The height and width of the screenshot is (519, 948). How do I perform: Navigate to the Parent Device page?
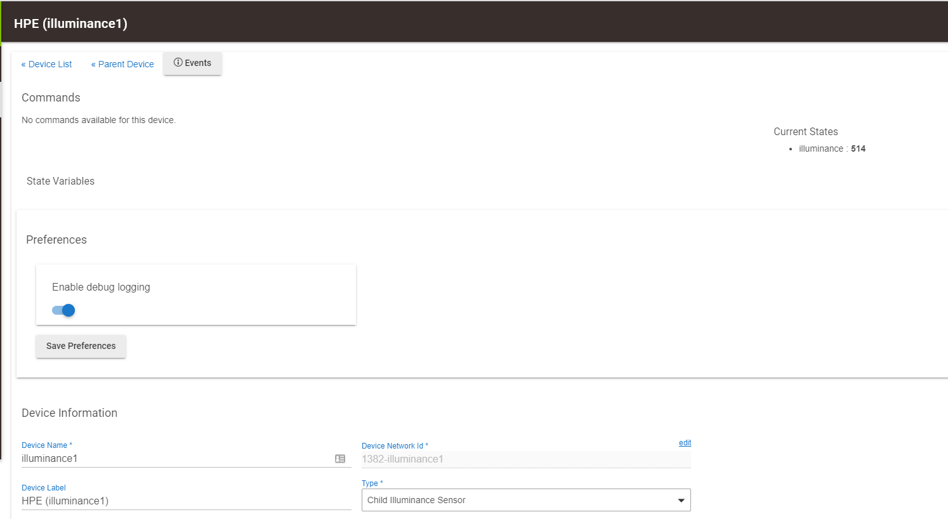click(122, 64)
